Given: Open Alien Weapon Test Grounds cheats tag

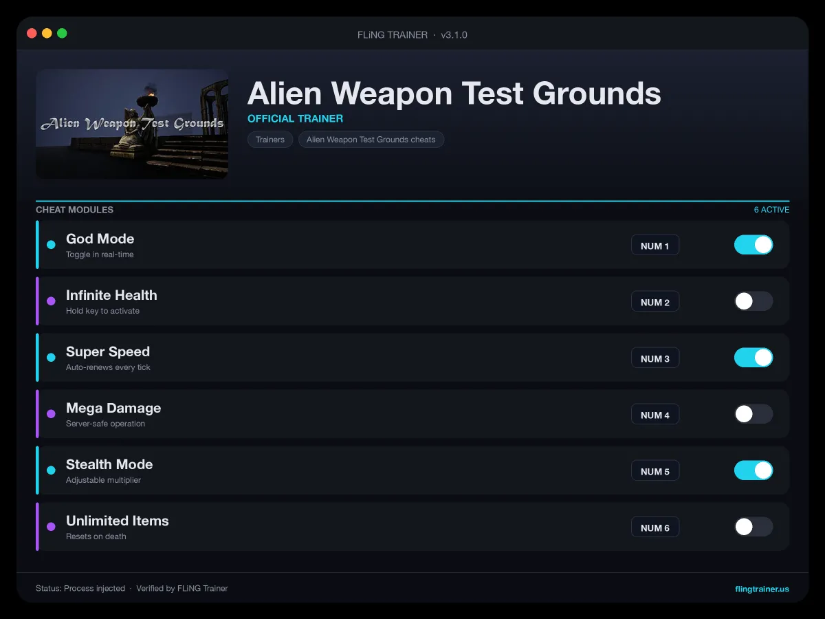Looking at the screenshot, I should click(371, 140).
